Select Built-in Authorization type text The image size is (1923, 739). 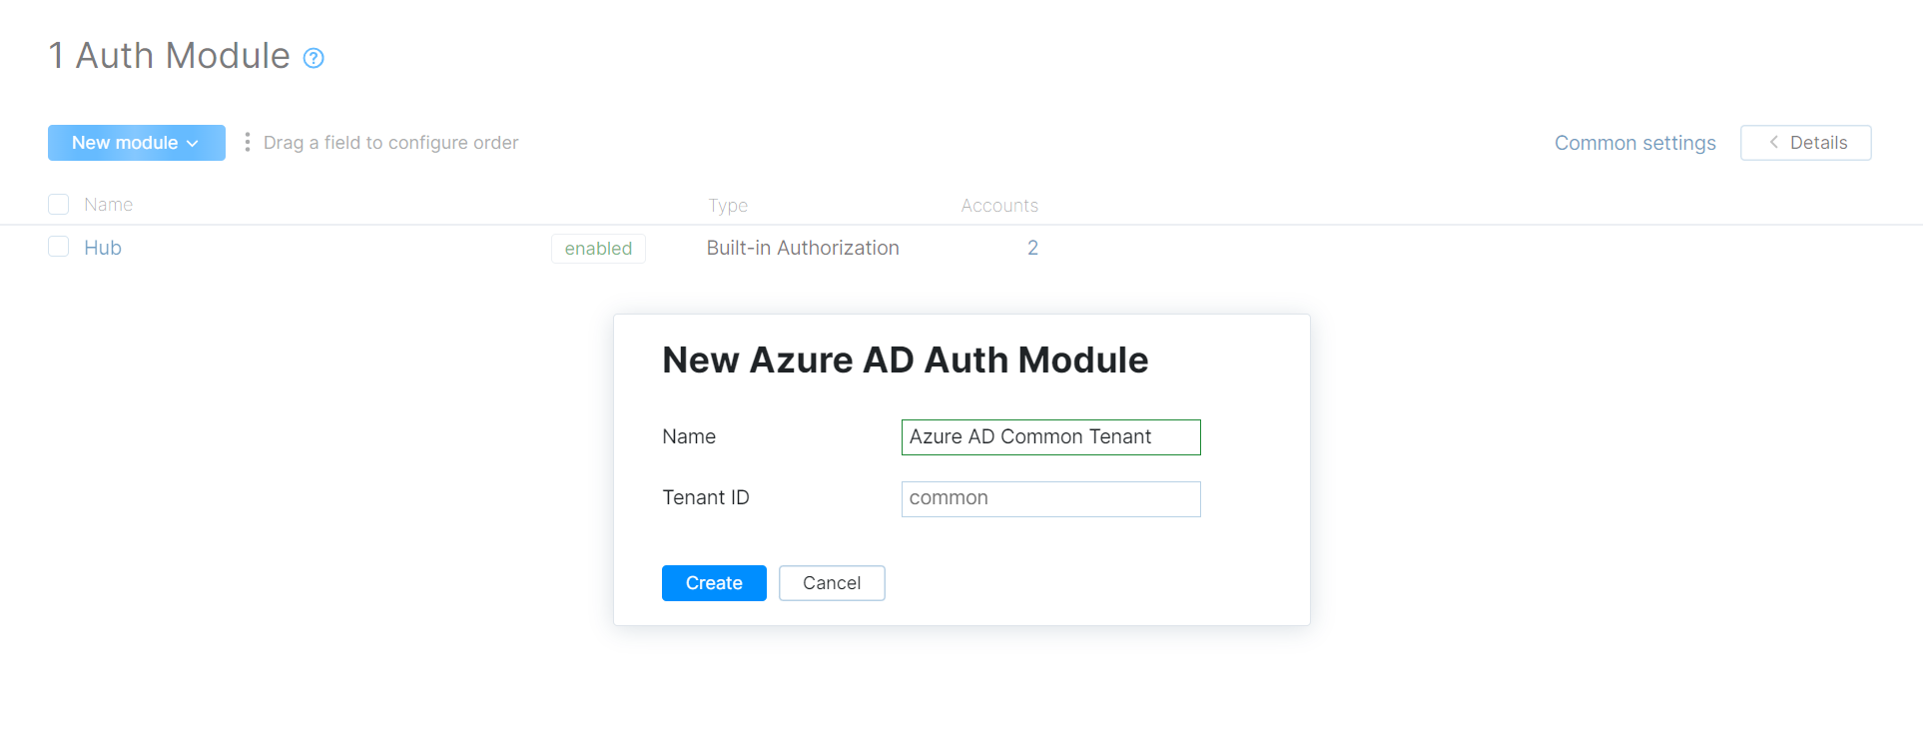click(803, 248)
